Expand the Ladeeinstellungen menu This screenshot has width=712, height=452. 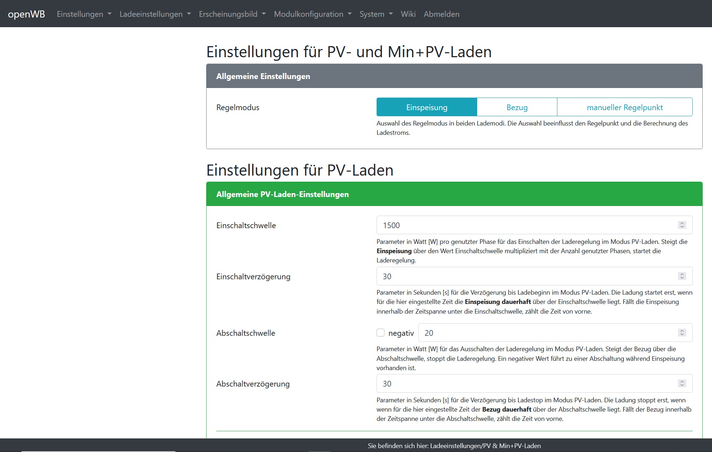[x=155, y=14]
